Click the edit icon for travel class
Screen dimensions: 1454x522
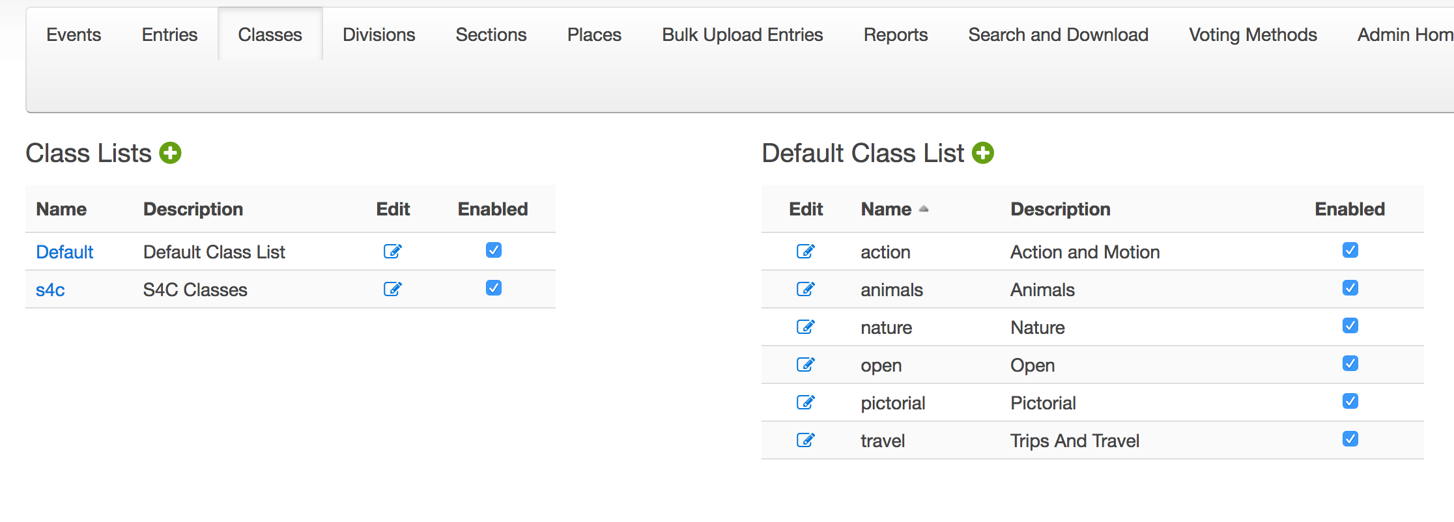click(x=806, y=440)
